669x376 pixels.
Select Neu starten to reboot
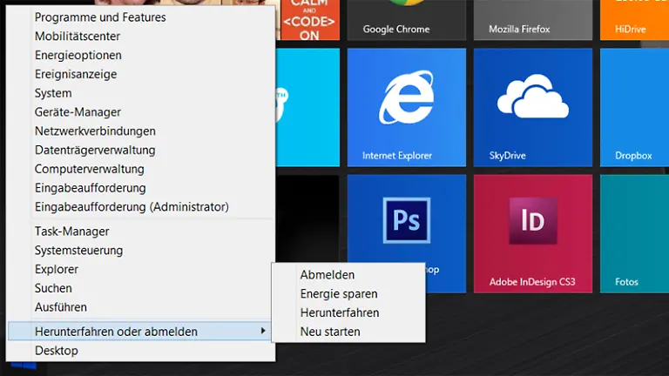click(x=329, y=332)
